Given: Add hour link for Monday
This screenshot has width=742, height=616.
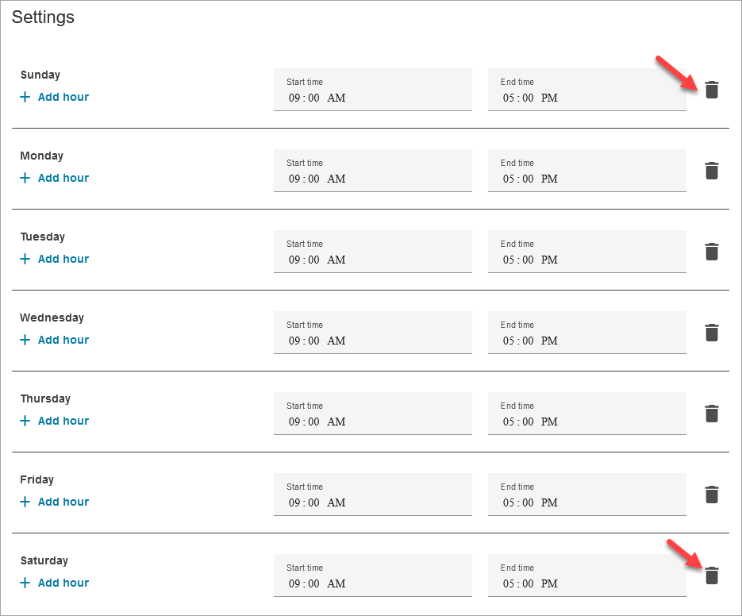Looking at the screenshot, I should point(63,178).
